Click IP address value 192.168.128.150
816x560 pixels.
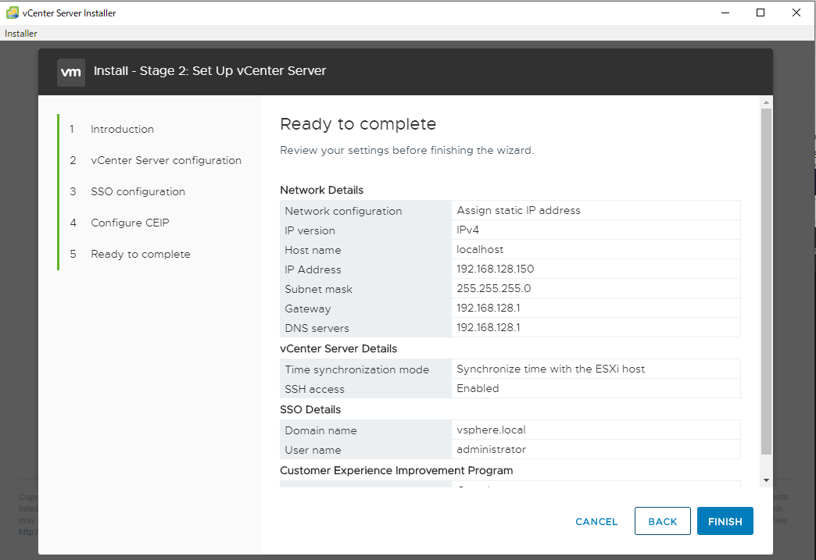pos(495,269)
